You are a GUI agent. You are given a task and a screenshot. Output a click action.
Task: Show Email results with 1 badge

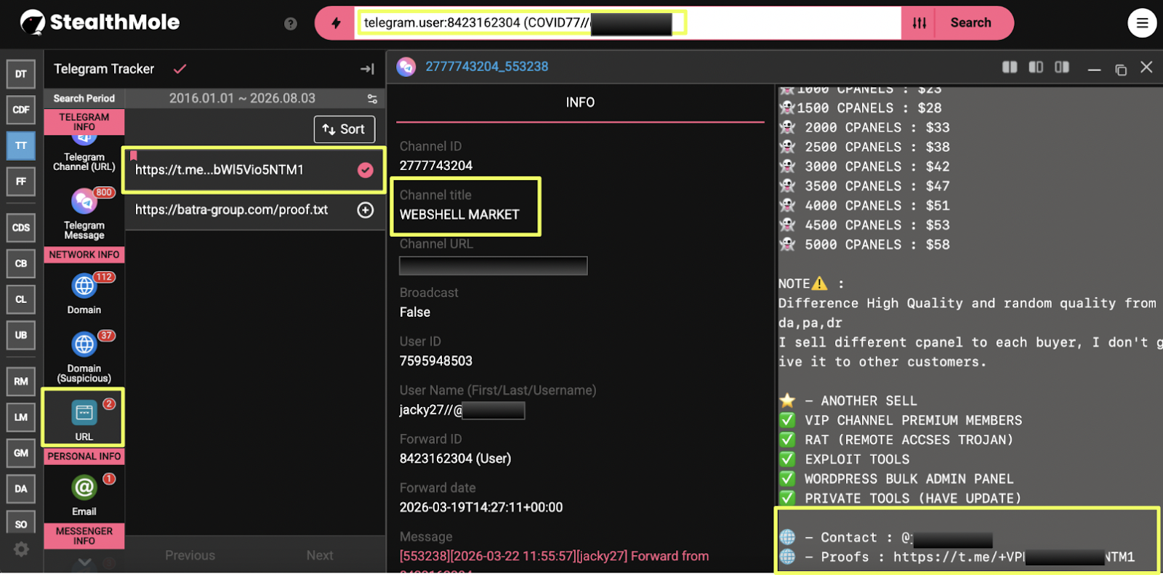[84, 495]
